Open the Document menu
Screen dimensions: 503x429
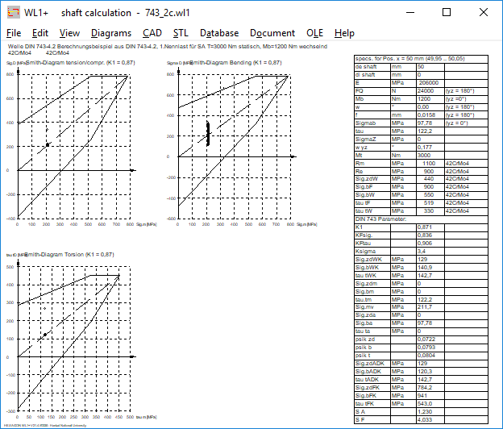click(x=272, y=33)
